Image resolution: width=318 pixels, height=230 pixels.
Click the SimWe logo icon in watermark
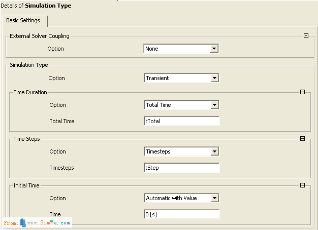pos(23,222)
